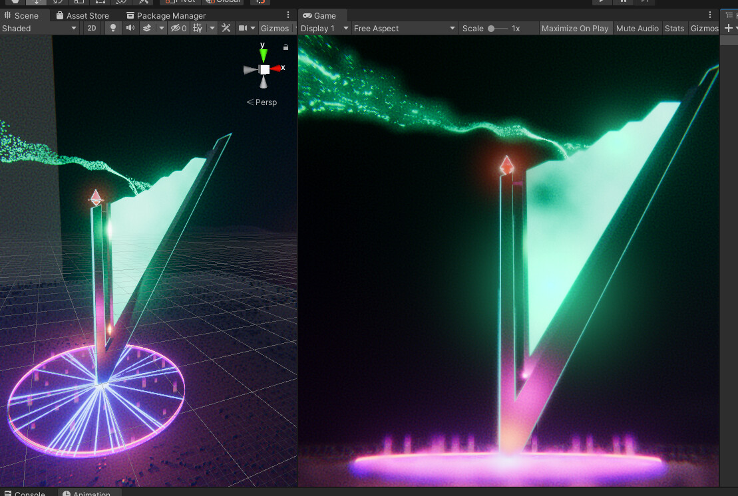
Task: Open the Shaded draw mode dropdown
Action: 39,28
